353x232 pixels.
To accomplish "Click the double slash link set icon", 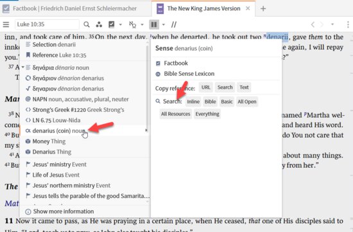I will pos(174,24).
